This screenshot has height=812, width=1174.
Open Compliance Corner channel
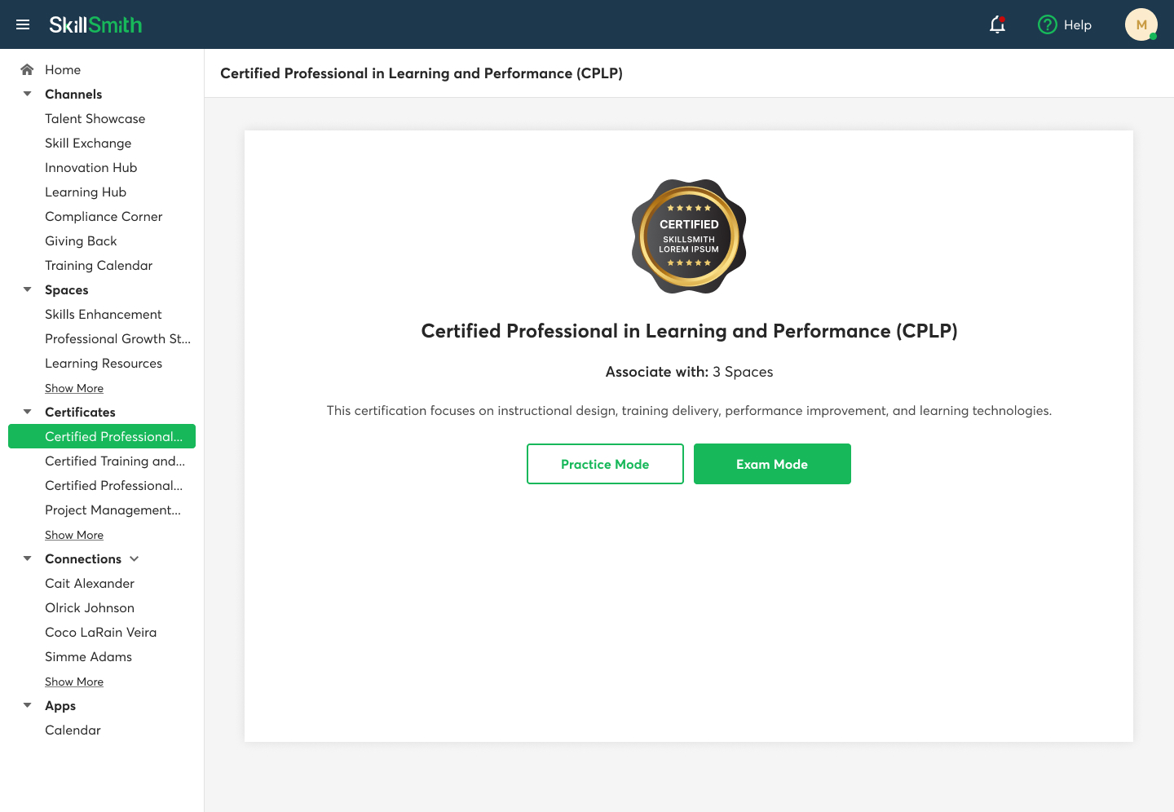coord(104,216)
